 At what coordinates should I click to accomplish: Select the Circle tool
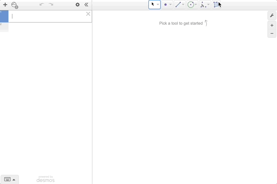coord(191,4)
